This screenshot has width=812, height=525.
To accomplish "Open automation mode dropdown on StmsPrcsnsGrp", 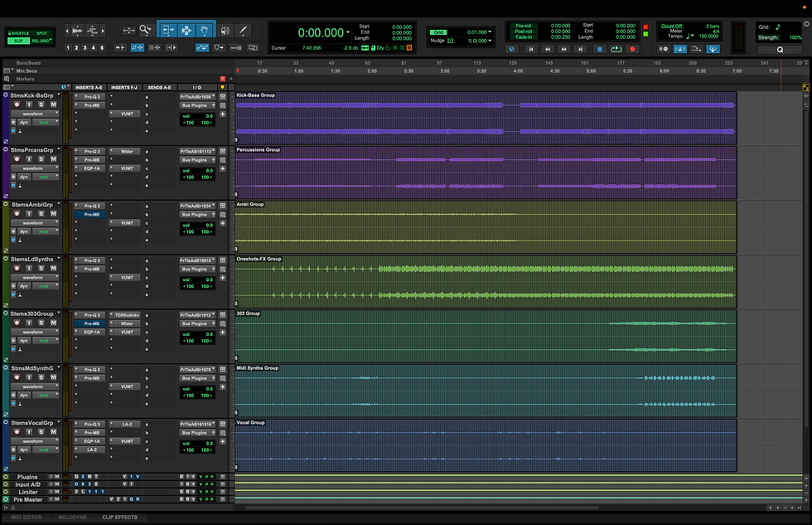I will coord(46,177).
